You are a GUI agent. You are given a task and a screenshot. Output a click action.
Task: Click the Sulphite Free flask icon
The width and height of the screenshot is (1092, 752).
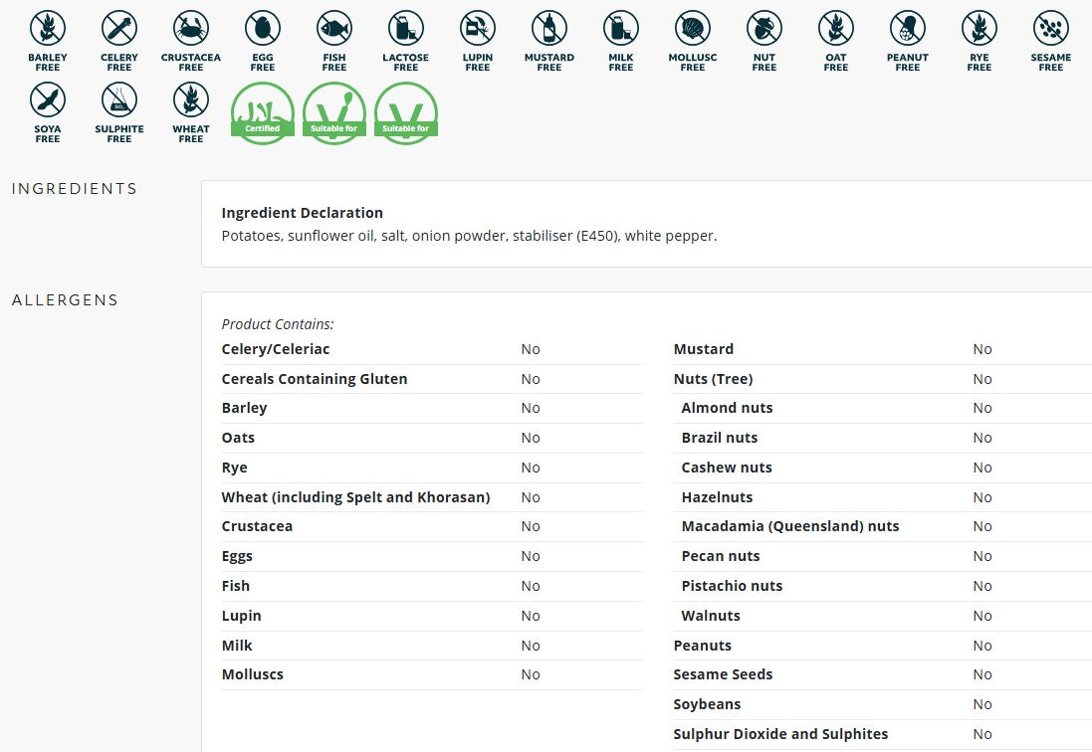pyautogui.click(x=119, y=99)
